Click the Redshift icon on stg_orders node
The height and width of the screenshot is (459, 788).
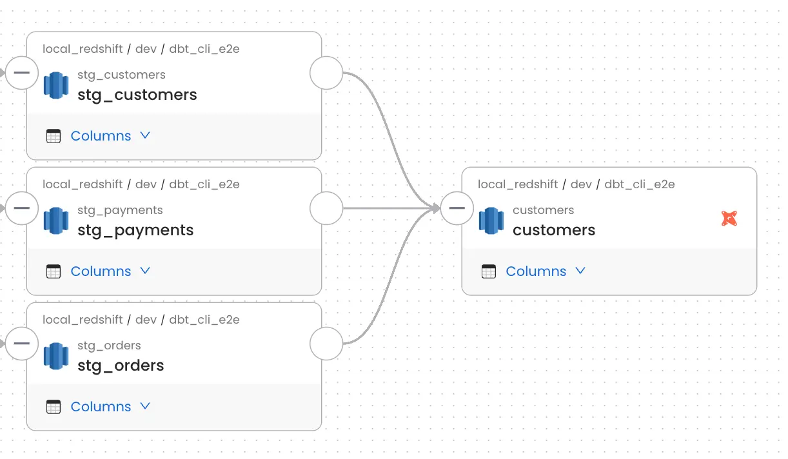tap(56, 356)
